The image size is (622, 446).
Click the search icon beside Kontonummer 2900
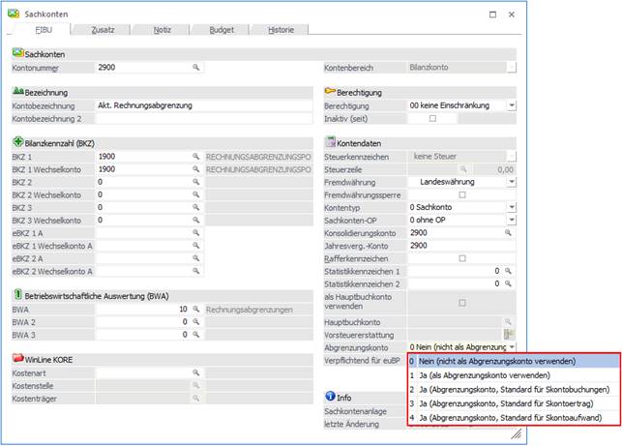click(x=195, y=68)
